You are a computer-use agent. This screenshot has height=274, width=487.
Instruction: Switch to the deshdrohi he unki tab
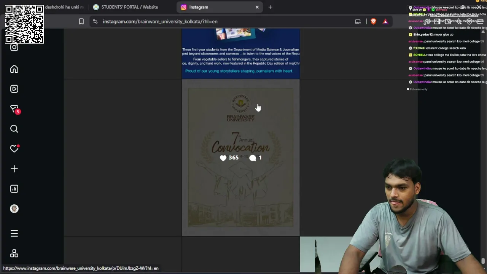[x=65, y=7]
